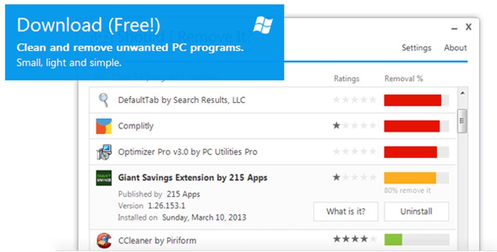Expand the DefaultTab by Search Results entry
The width and height of the screenshot is (497, 252).
tap(181, 100)
